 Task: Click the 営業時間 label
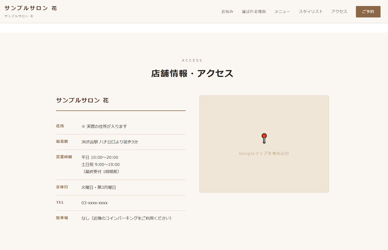(x=64, y=157)
